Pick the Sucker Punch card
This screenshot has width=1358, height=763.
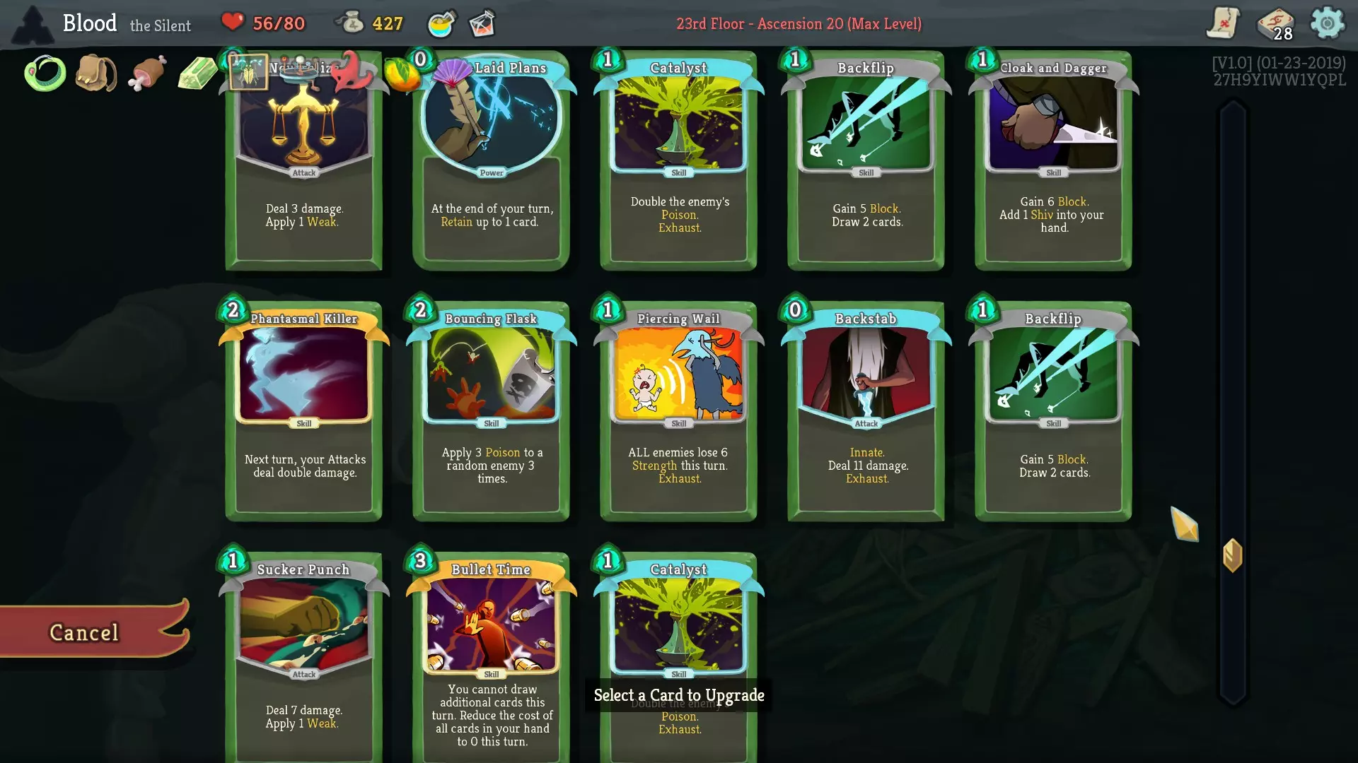click(x=304, y=657)
